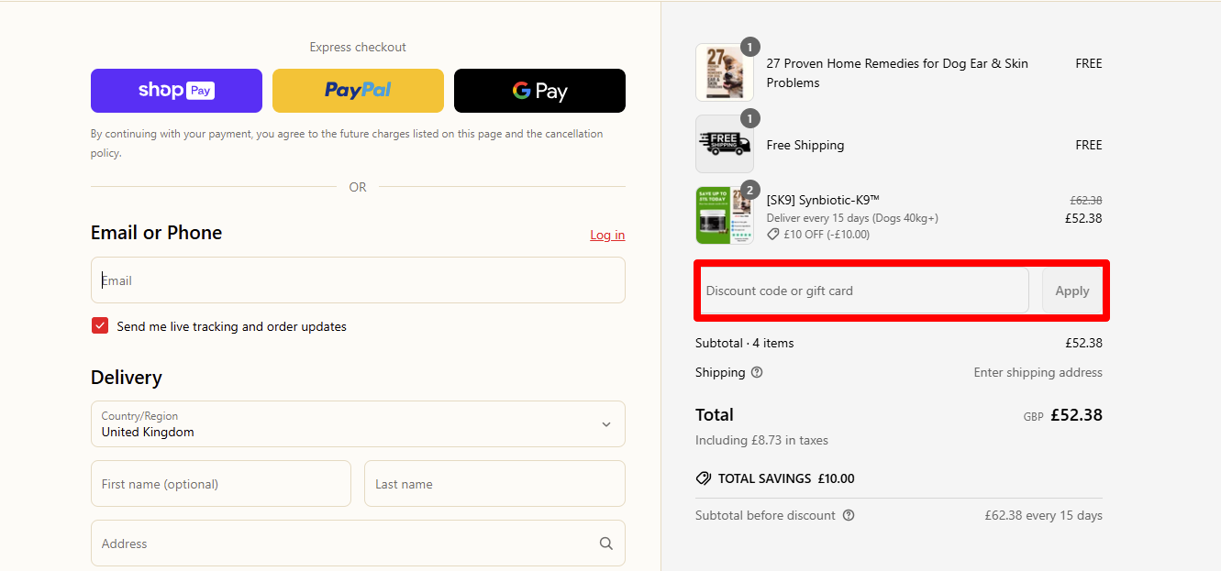The width and height of the screenshot is (1221, 571).
Task: Open the 27 Proven Home Remedies thumbnail
Action: coord(725,72)
